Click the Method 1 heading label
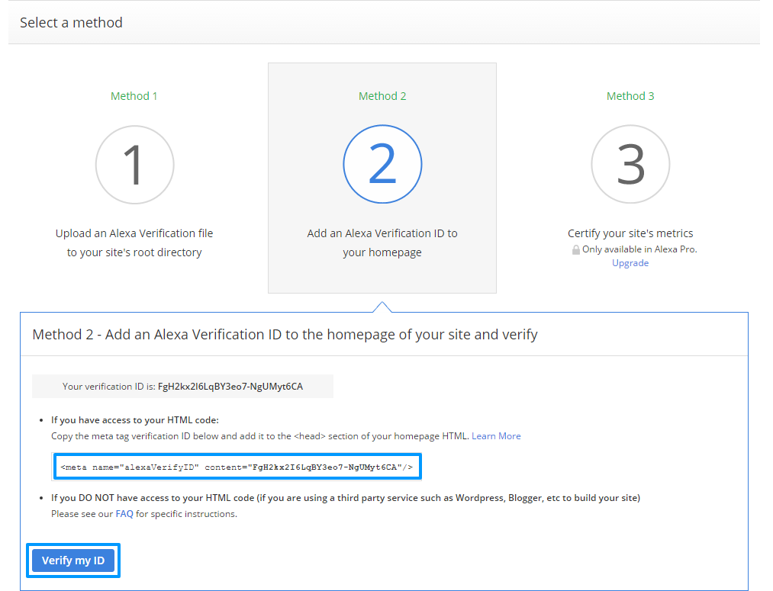The height and width of the screenshot is (591, 773). point(134,96)
